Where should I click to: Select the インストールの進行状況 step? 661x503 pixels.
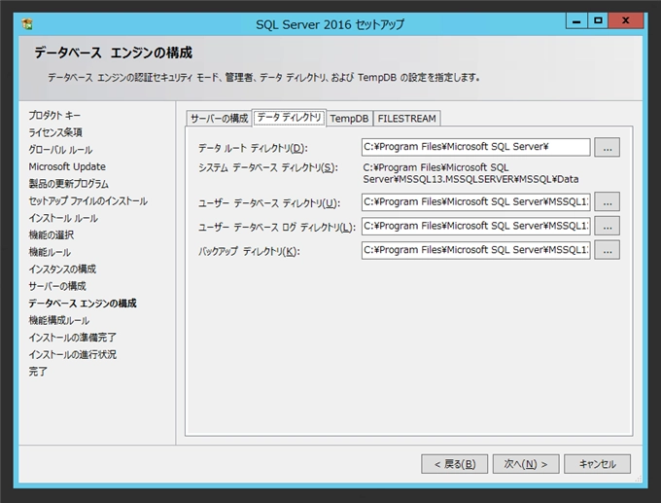72,354
